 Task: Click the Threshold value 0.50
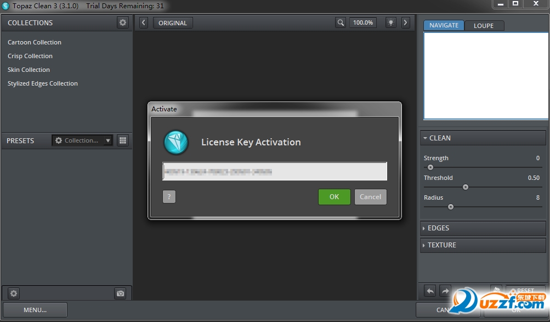click(534, 178)
